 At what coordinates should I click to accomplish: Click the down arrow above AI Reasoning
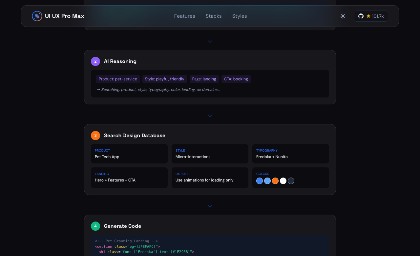click(210, 40)
